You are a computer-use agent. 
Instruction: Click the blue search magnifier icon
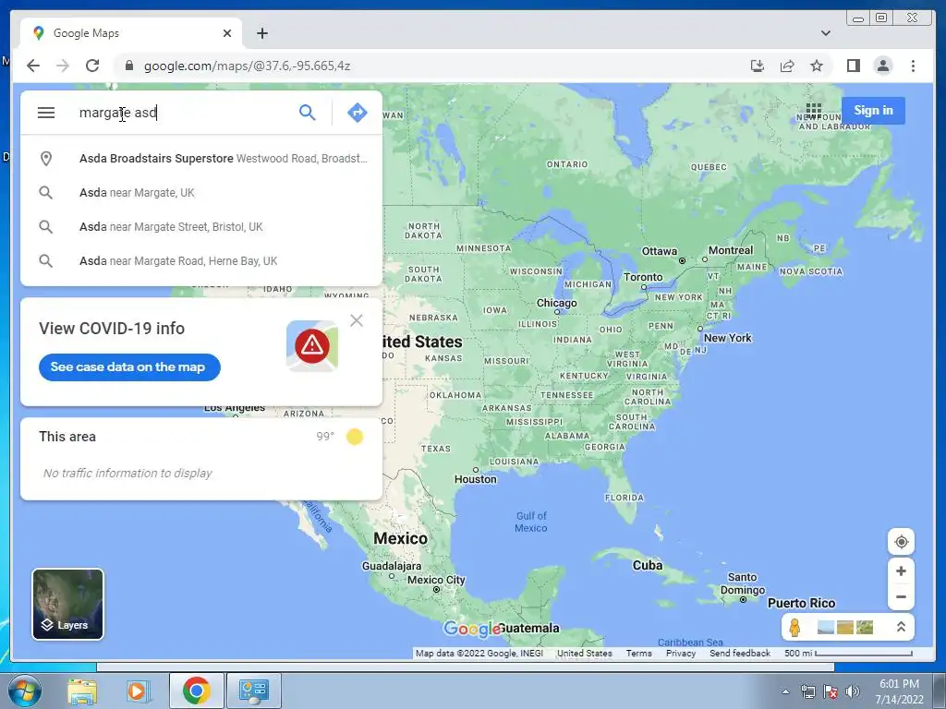pyautogui.click(x=307, y=112)
